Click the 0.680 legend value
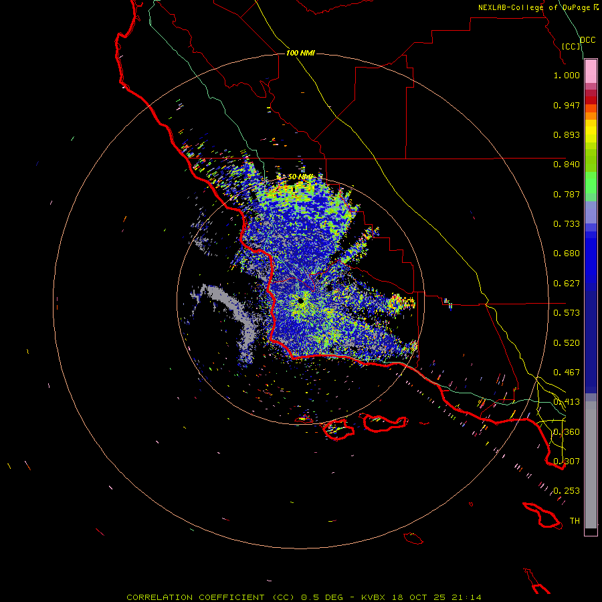Image resolution: width=602 pixels, height=602 pixels. tap(567, 254)
